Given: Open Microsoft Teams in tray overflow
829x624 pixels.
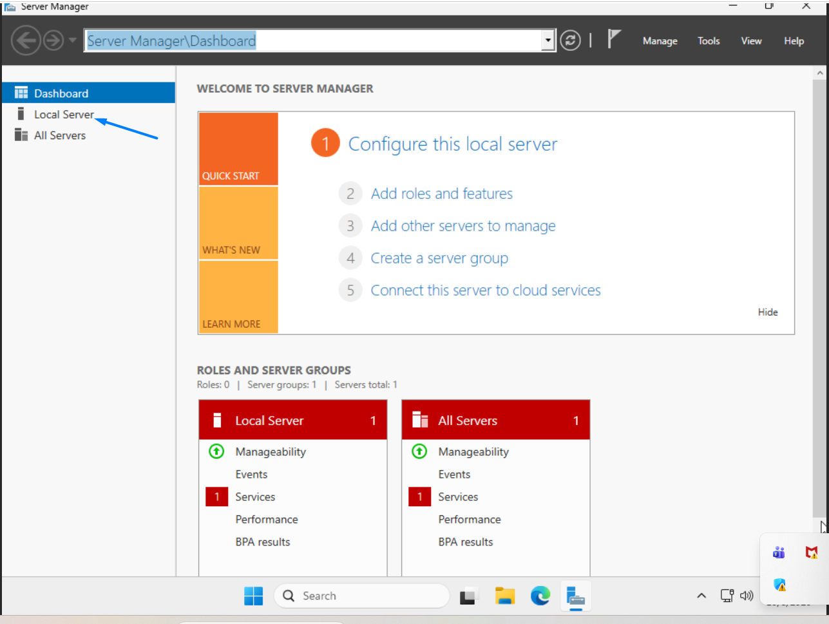Looking at the screenshot, I should (x=779, y=552).
